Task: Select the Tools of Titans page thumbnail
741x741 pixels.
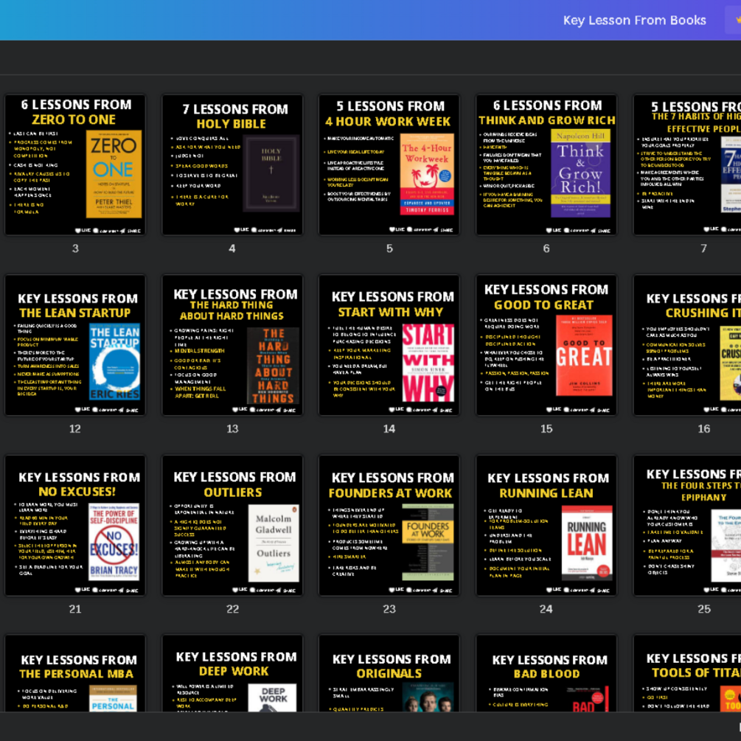Action: coord(687,673)
